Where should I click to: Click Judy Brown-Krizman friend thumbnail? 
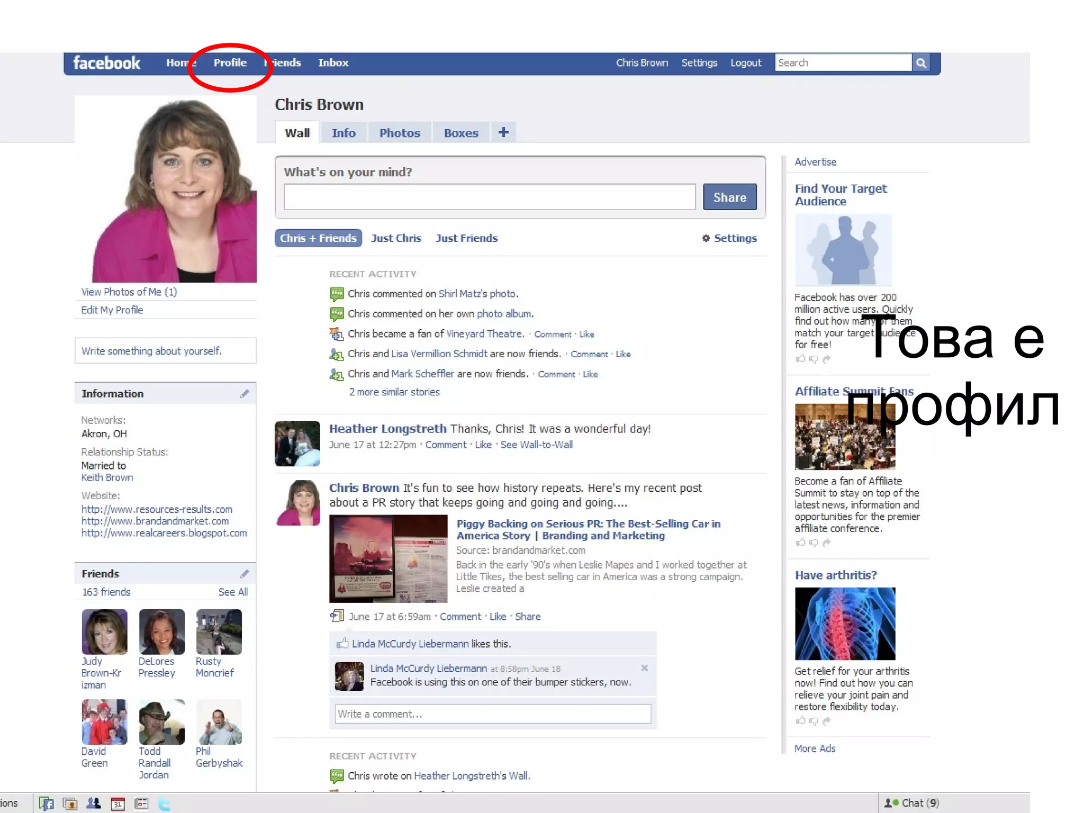[105, 632]
